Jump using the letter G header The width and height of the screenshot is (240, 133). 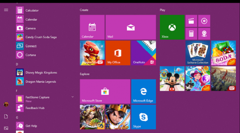(x=17, y=117)
